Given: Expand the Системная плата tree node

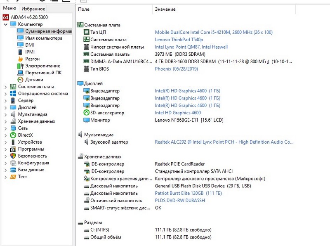Looking at the screenshot, I should (x=5, y=87).
